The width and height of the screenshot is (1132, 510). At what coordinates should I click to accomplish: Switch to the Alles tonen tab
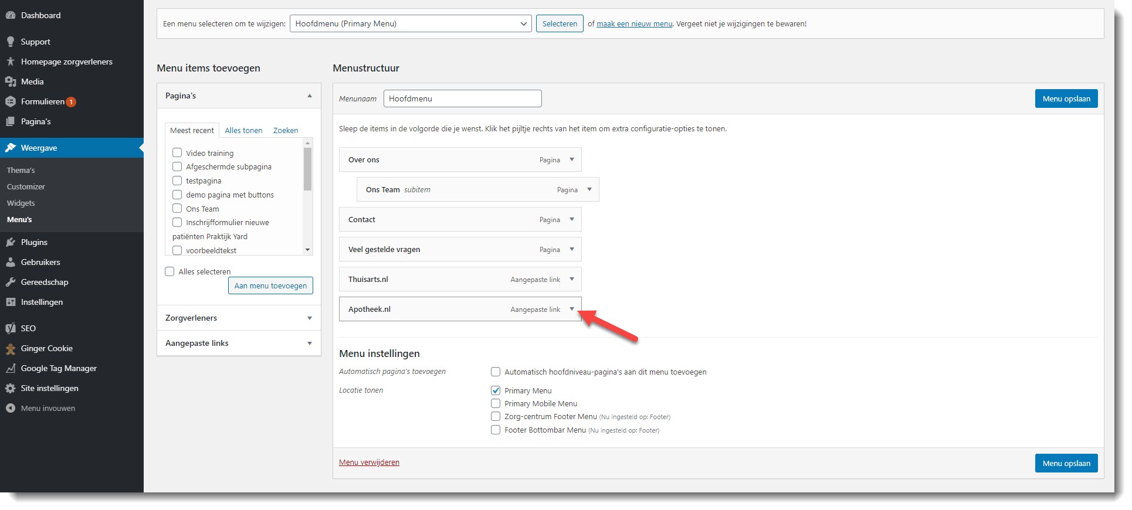(243, 130)
